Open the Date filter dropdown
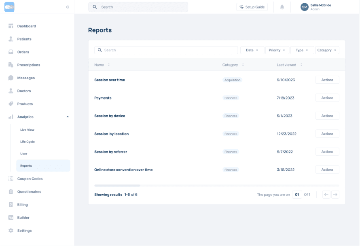The image size is (360, 246). click(252, 50)
